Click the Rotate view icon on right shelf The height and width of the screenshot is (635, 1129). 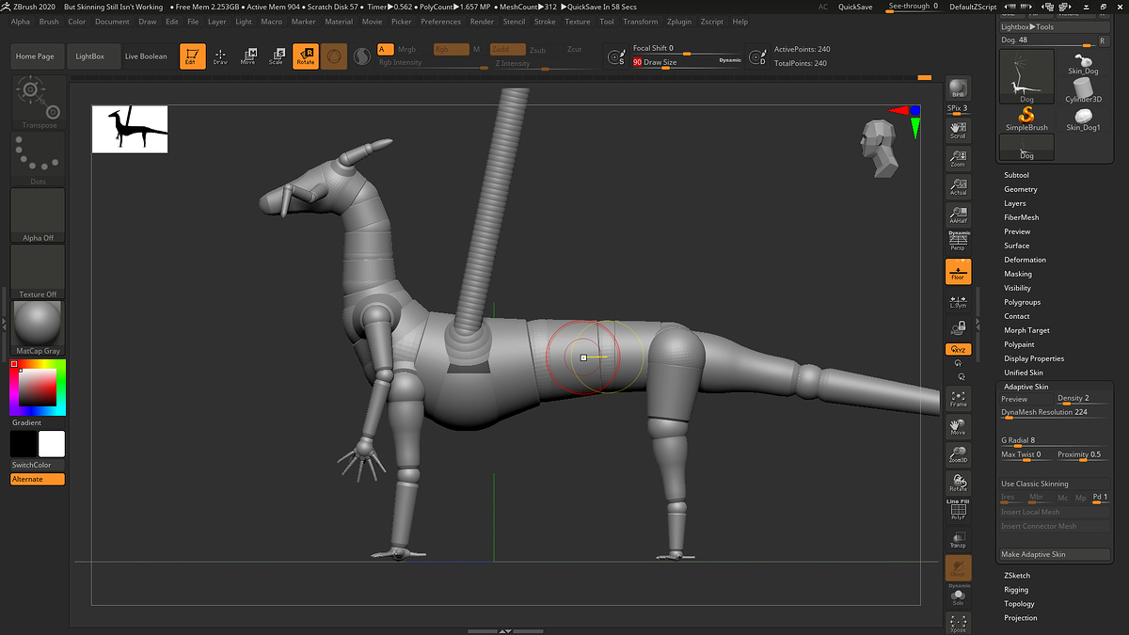[958, 483]
